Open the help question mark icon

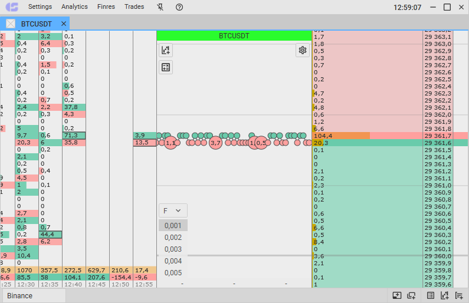pyautogui.click(x=179, y=7)
